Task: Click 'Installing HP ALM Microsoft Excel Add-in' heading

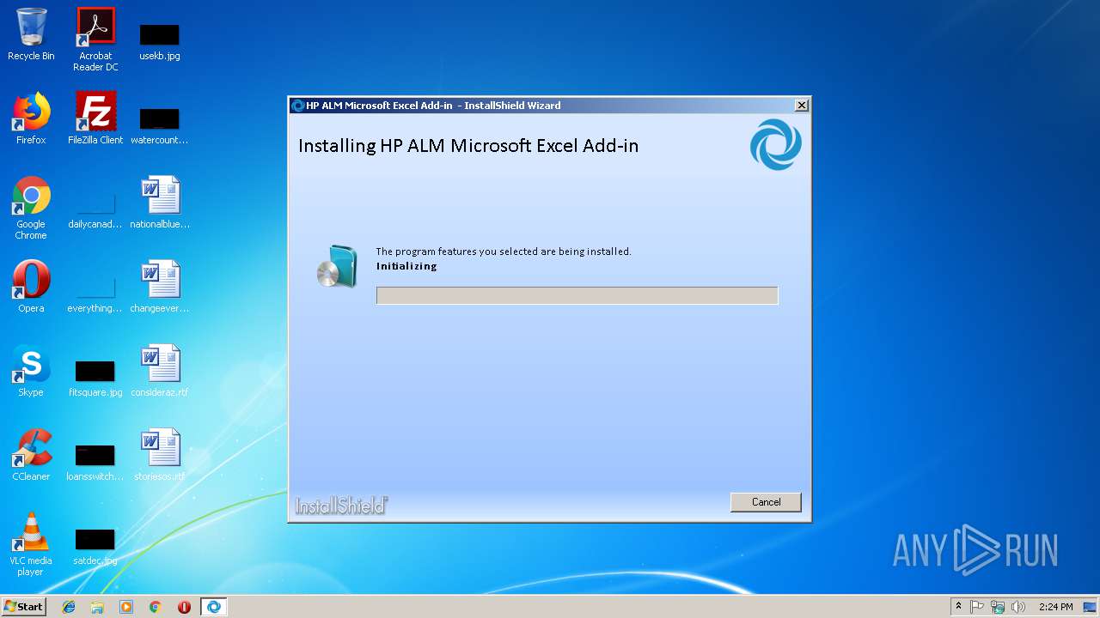Action: coord(468,146)
